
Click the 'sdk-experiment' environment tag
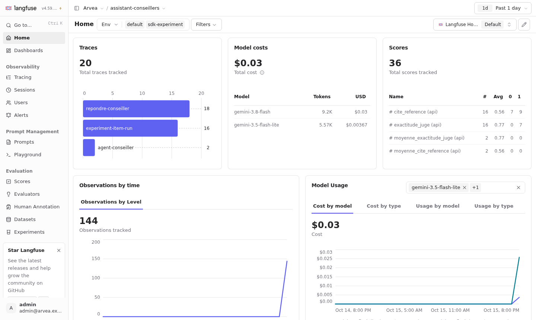[165, 25]
